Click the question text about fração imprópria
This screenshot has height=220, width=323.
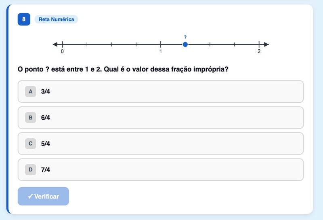123,69
